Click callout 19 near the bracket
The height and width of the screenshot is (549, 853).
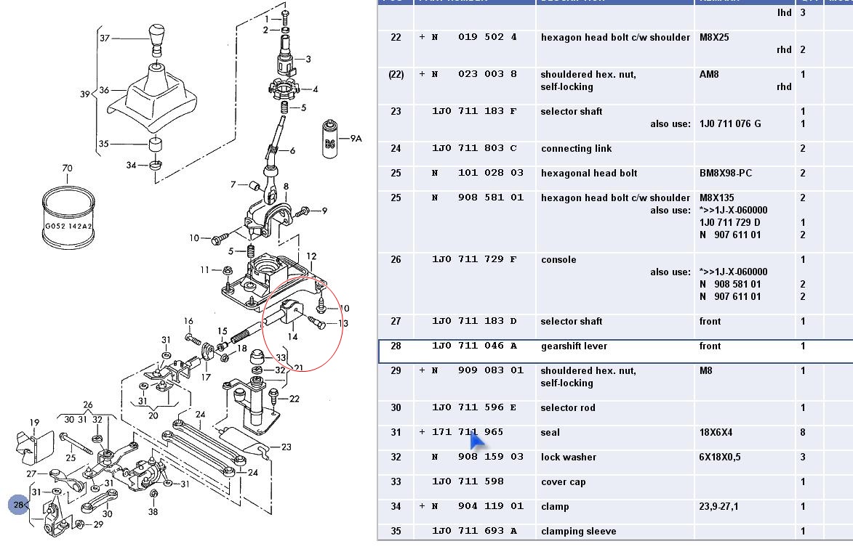34,423
